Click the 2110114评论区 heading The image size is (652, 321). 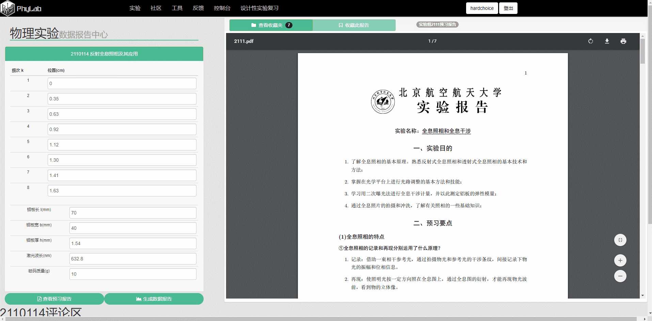pos(41,312)
